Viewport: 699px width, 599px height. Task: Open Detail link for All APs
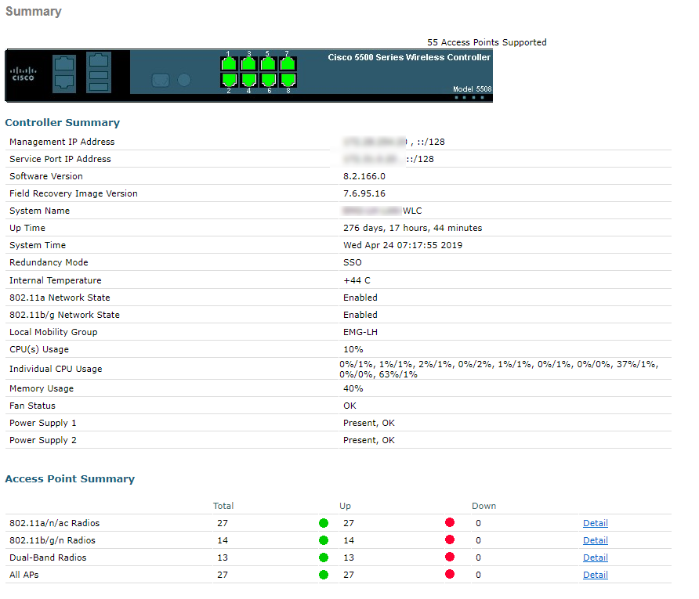tap(595, 575)
